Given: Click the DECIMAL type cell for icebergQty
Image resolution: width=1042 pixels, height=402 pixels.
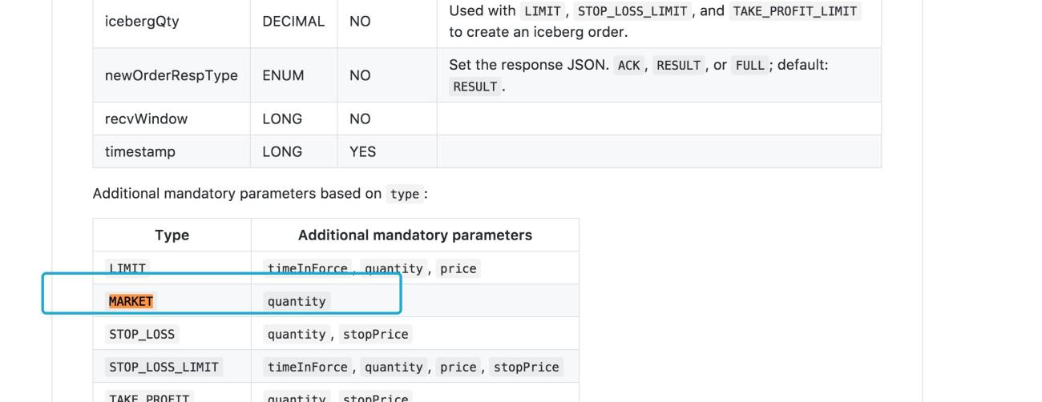Looking at the screenshot, I should pos(293,22).
